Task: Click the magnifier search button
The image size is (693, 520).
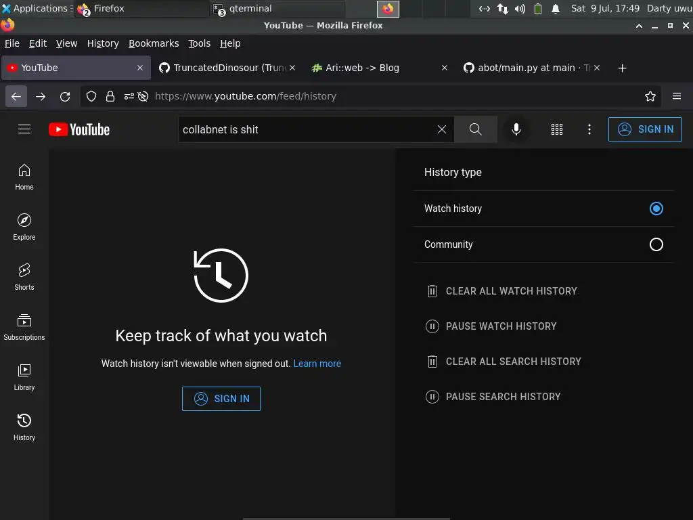Action: (x=476, y=129)
